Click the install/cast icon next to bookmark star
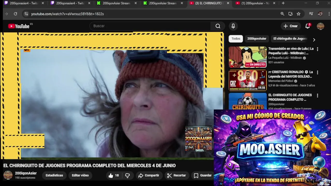 tap(290, 14)
